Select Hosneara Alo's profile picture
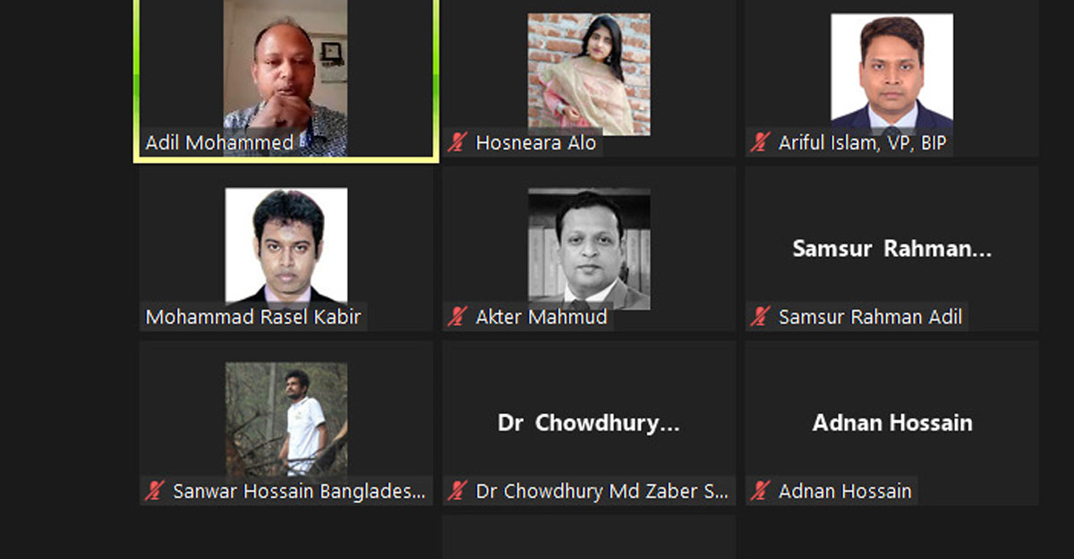This screenshot has height=559, width=1074. tap(589, 73)
